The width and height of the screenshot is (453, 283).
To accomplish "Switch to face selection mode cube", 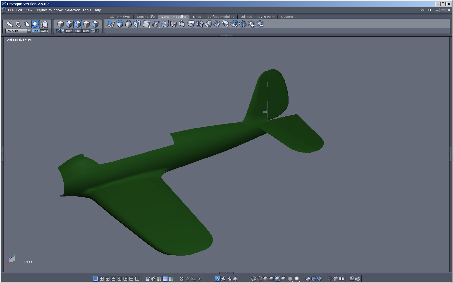I will [69, 24].
